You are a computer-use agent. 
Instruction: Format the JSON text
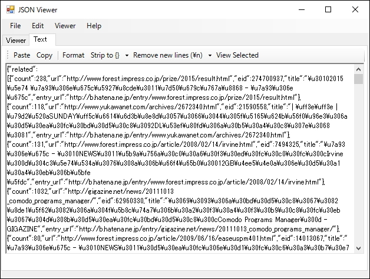[74, 55]
